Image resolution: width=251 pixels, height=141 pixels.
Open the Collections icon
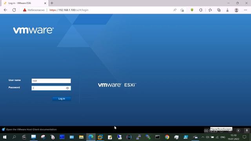click(x=219, y=10)
